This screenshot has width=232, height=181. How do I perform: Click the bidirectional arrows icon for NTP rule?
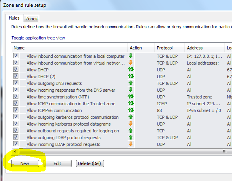click(x=131, y=96)
